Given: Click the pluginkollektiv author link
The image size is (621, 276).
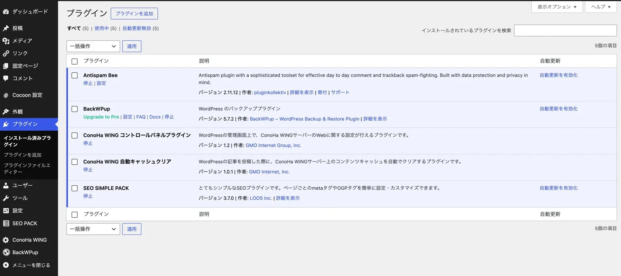Looking at the screenshot, I should pos(270,92).
